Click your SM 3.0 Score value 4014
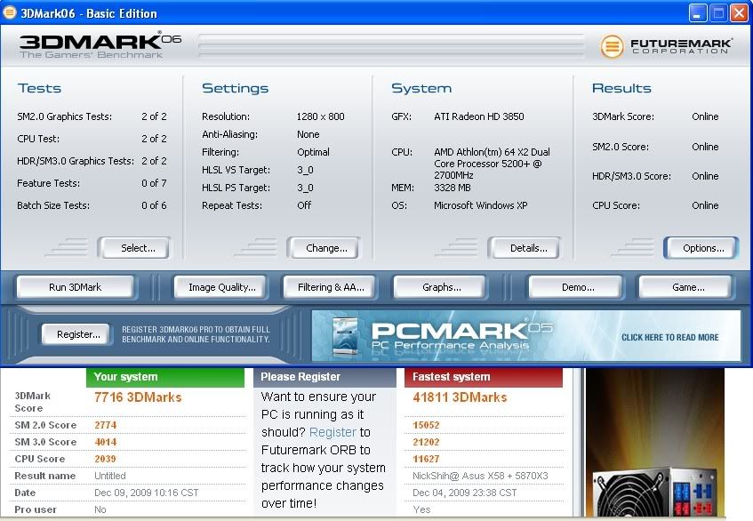This screenshot has width=753, height=521. pyautogui.click(x=105, y=442)
